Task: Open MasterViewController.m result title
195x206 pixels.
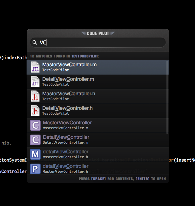Action: click(x=69, y=65)
